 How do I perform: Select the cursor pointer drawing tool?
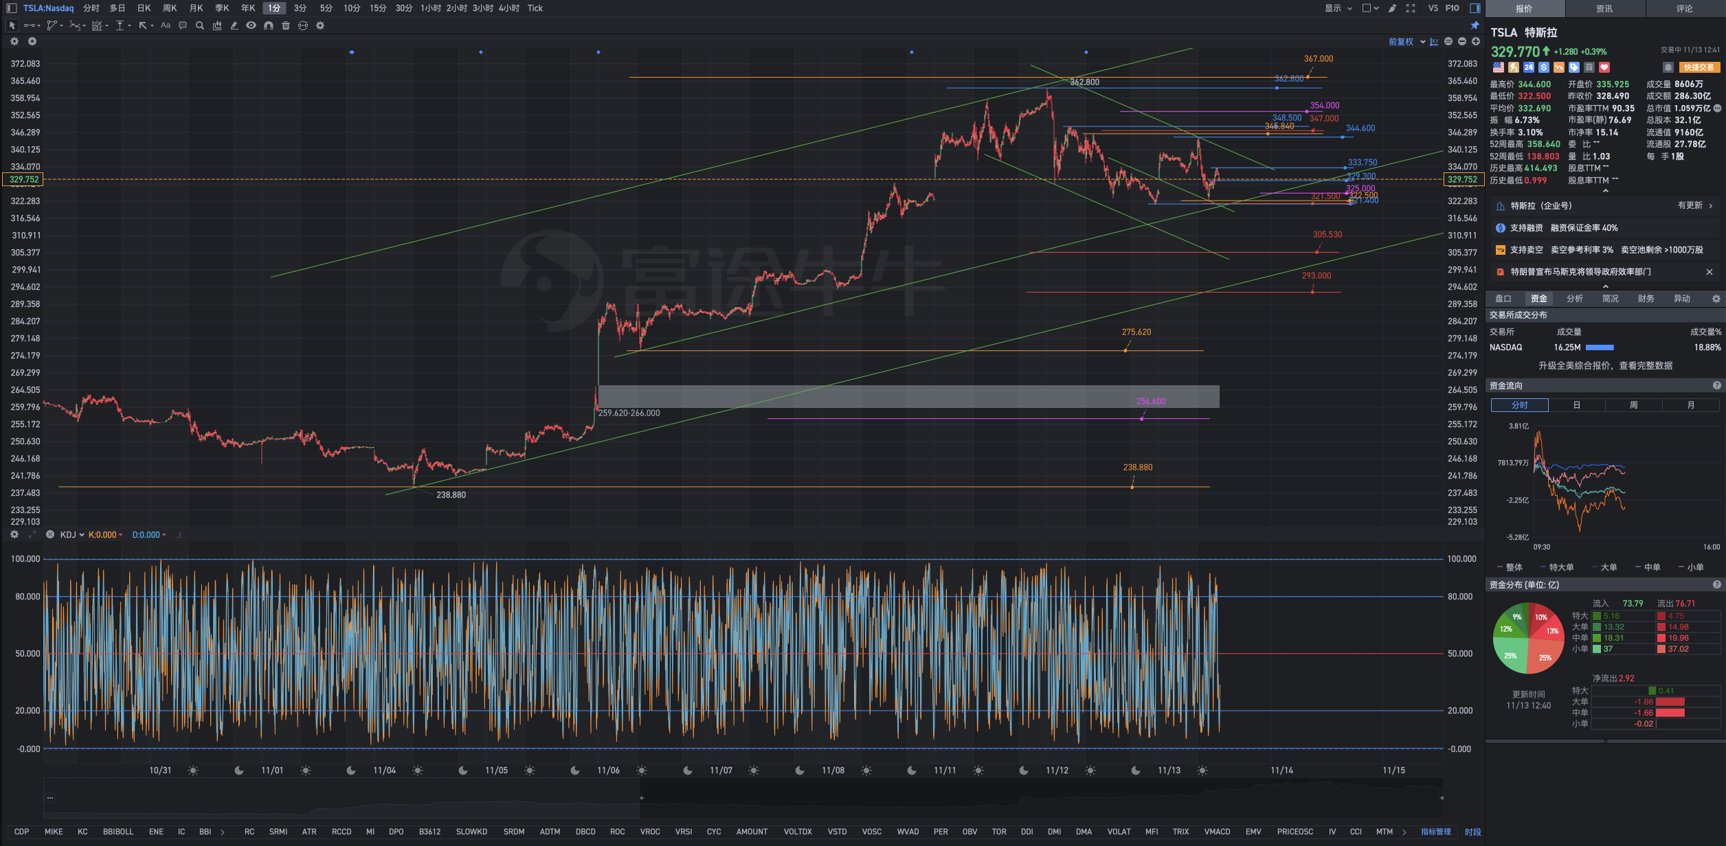[12, 25]
